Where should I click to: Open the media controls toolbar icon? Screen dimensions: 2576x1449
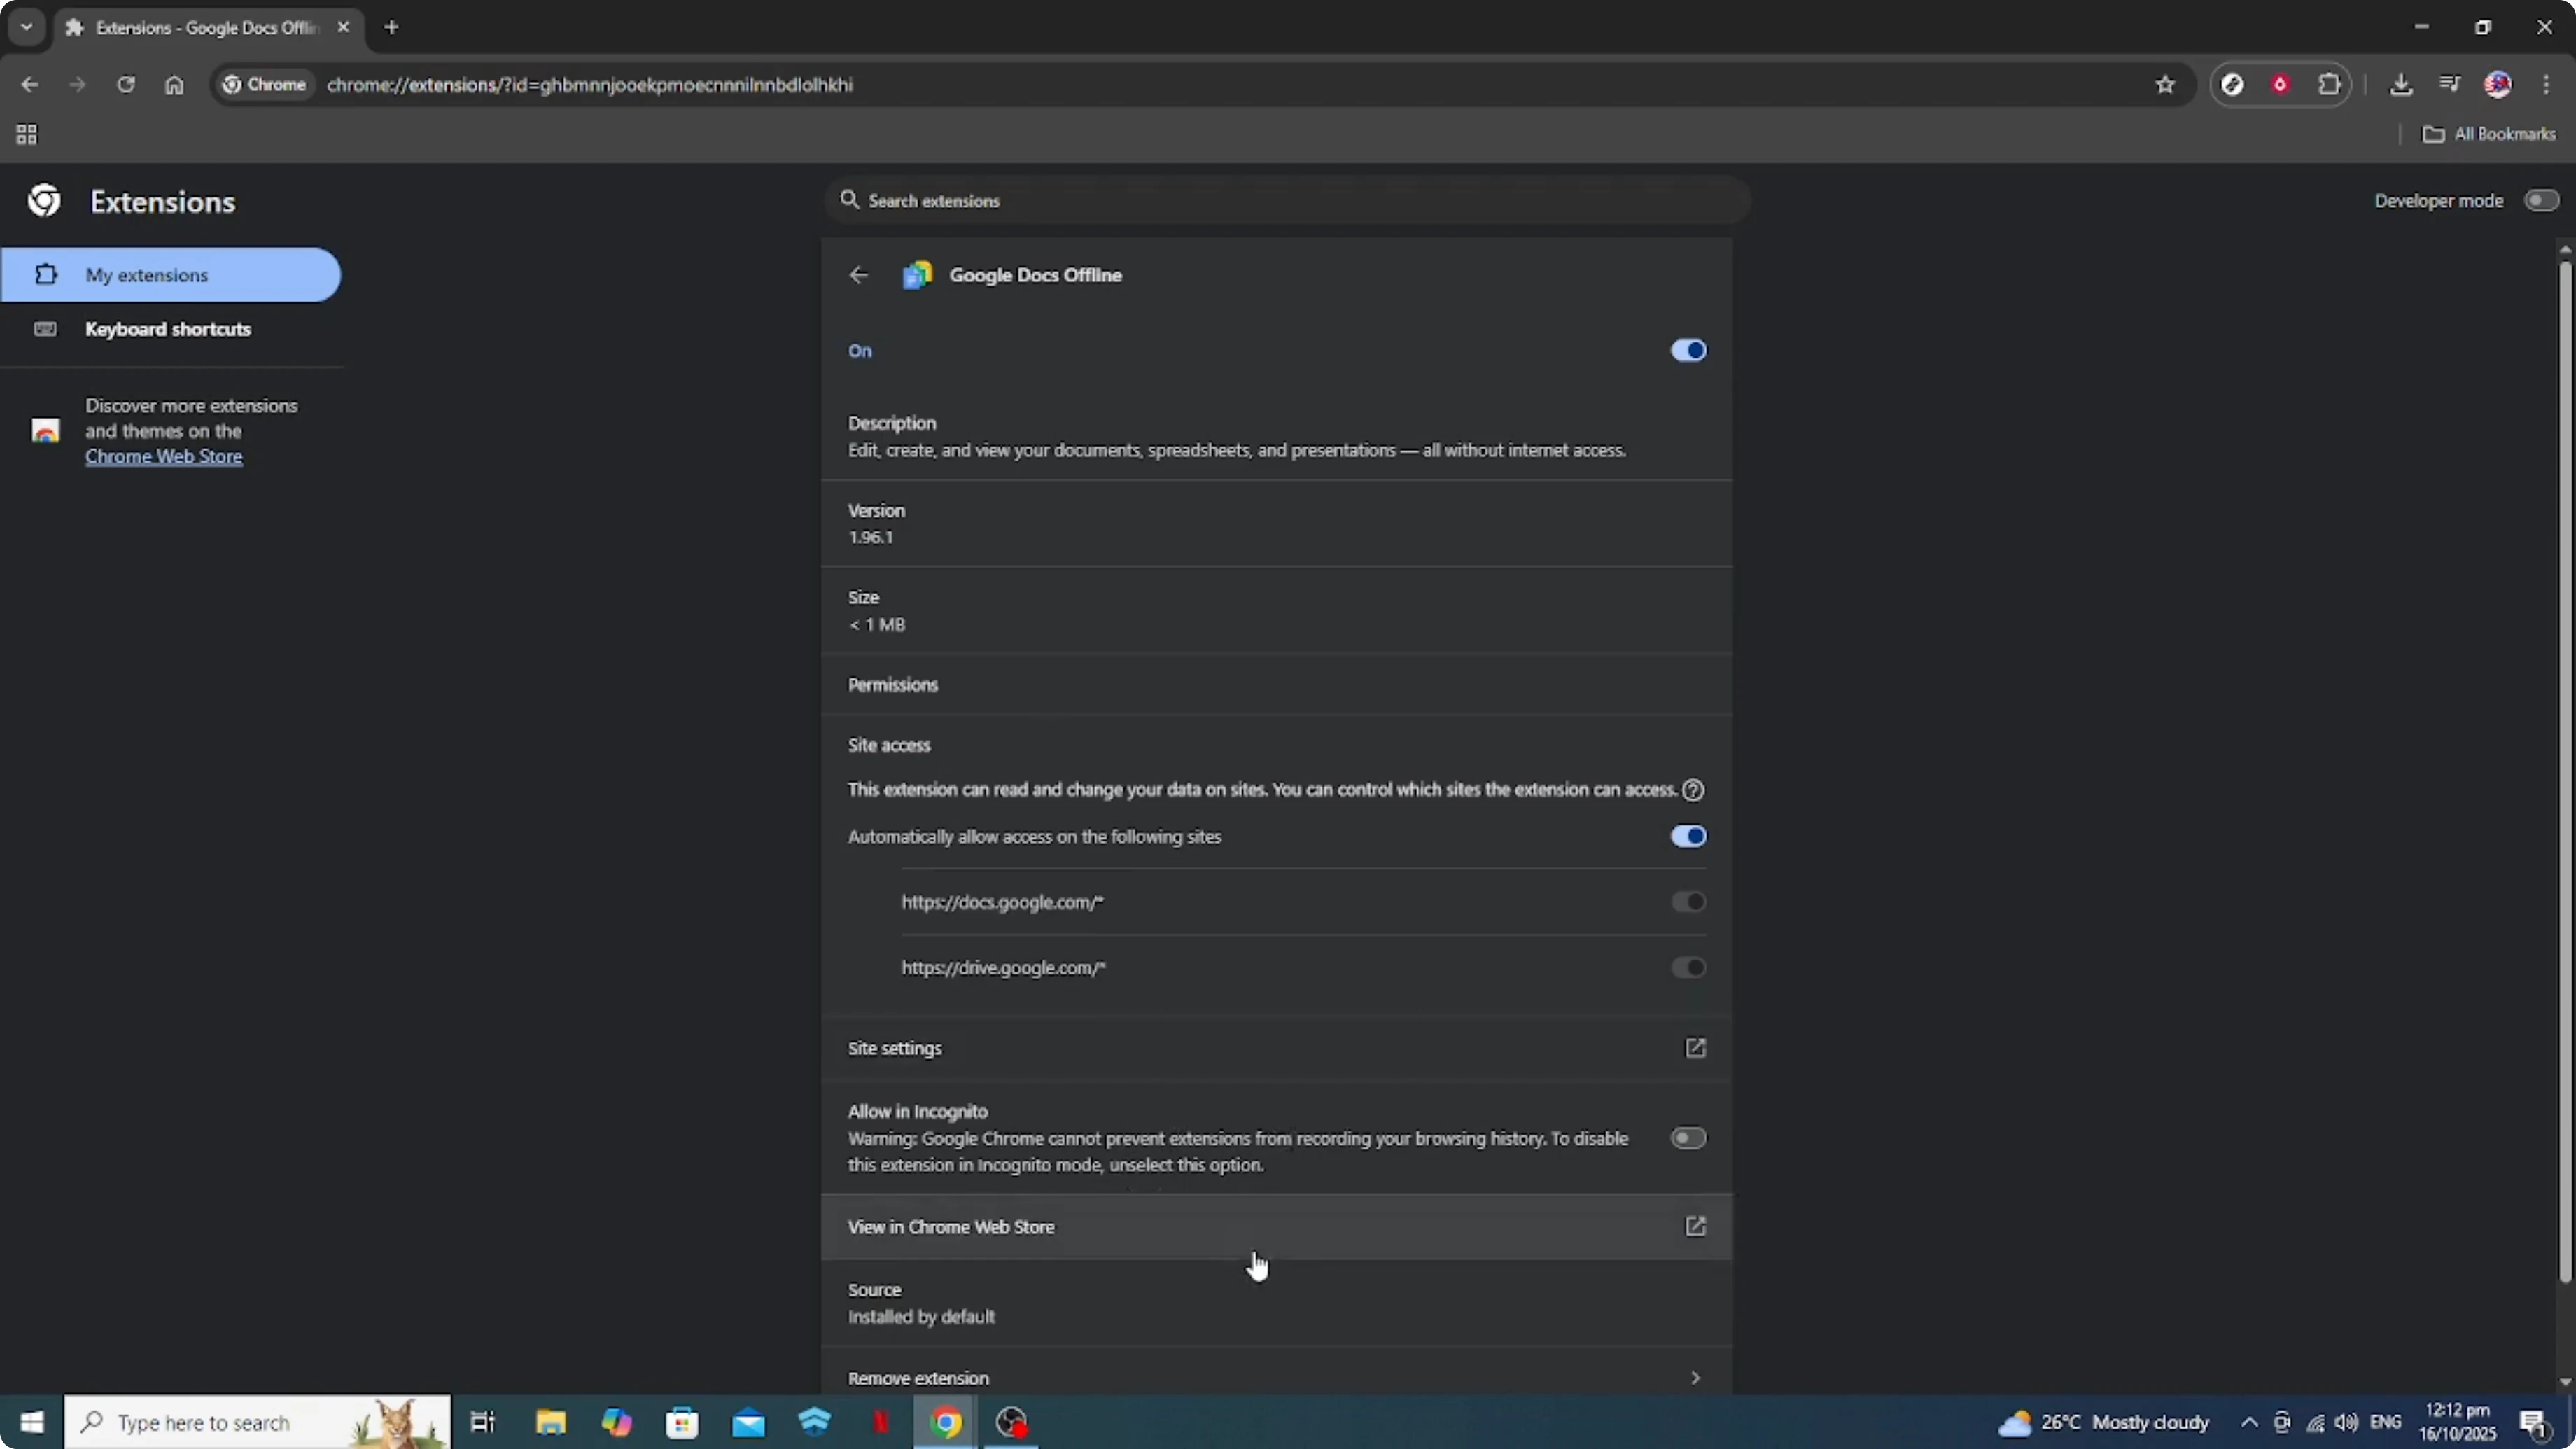[2449, 84]
